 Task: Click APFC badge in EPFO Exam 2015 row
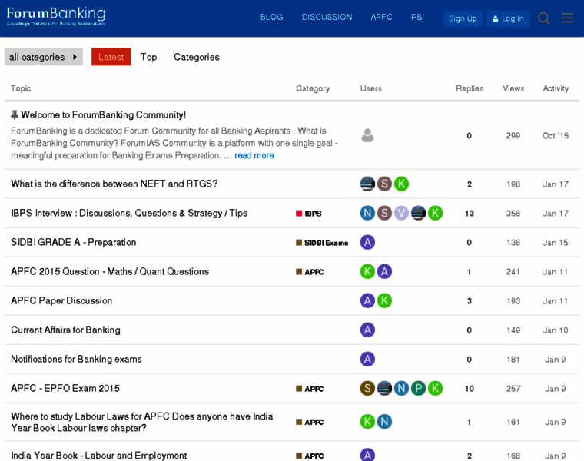(x=310, y=389)
